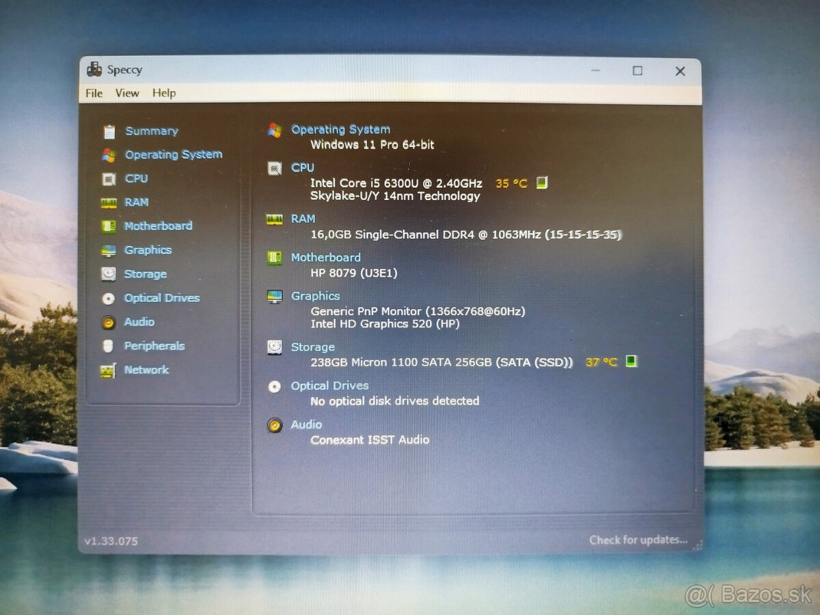Click Check for updates link
Screen dimensions: 820x615
[638, 540]
